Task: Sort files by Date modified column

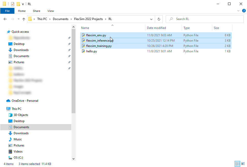Action: click(156, 28)
